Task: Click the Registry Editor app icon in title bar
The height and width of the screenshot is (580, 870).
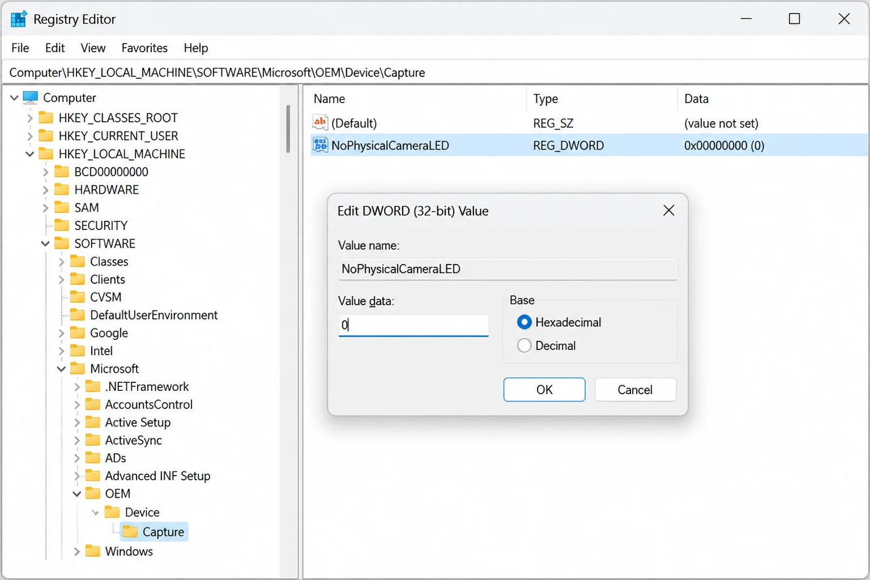Action: coord(19,19)
